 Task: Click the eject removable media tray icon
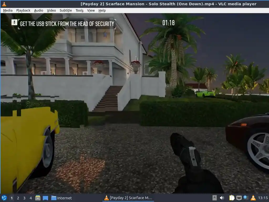click(x=214, y=198)
